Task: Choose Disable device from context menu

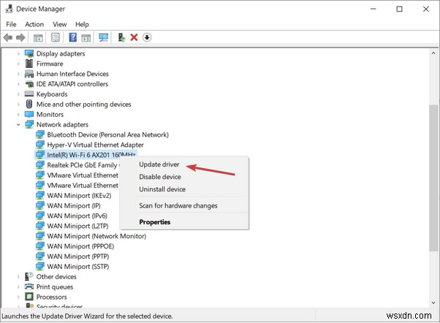Action: 160,177
